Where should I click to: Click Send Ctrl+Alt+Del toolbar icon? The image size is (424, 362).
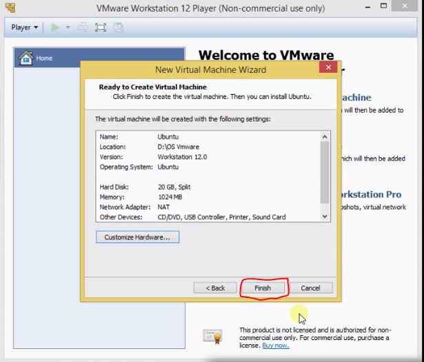pos(83,28)
